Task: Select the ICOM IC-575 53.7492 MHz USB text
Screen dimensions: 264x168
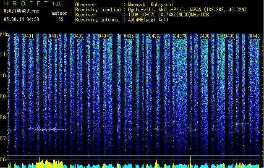Action: coord(168,15)
